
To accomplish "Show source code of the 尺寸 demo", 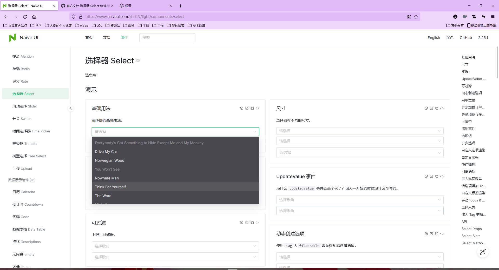I will (x=442, y=108).
